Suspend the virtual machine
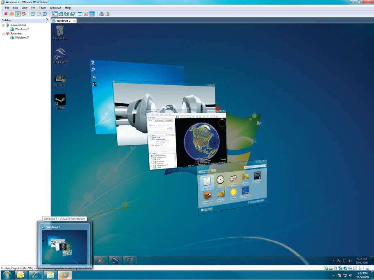Viewport: 374px width, 280px height. pyautogui.click(x=11, y=13)
